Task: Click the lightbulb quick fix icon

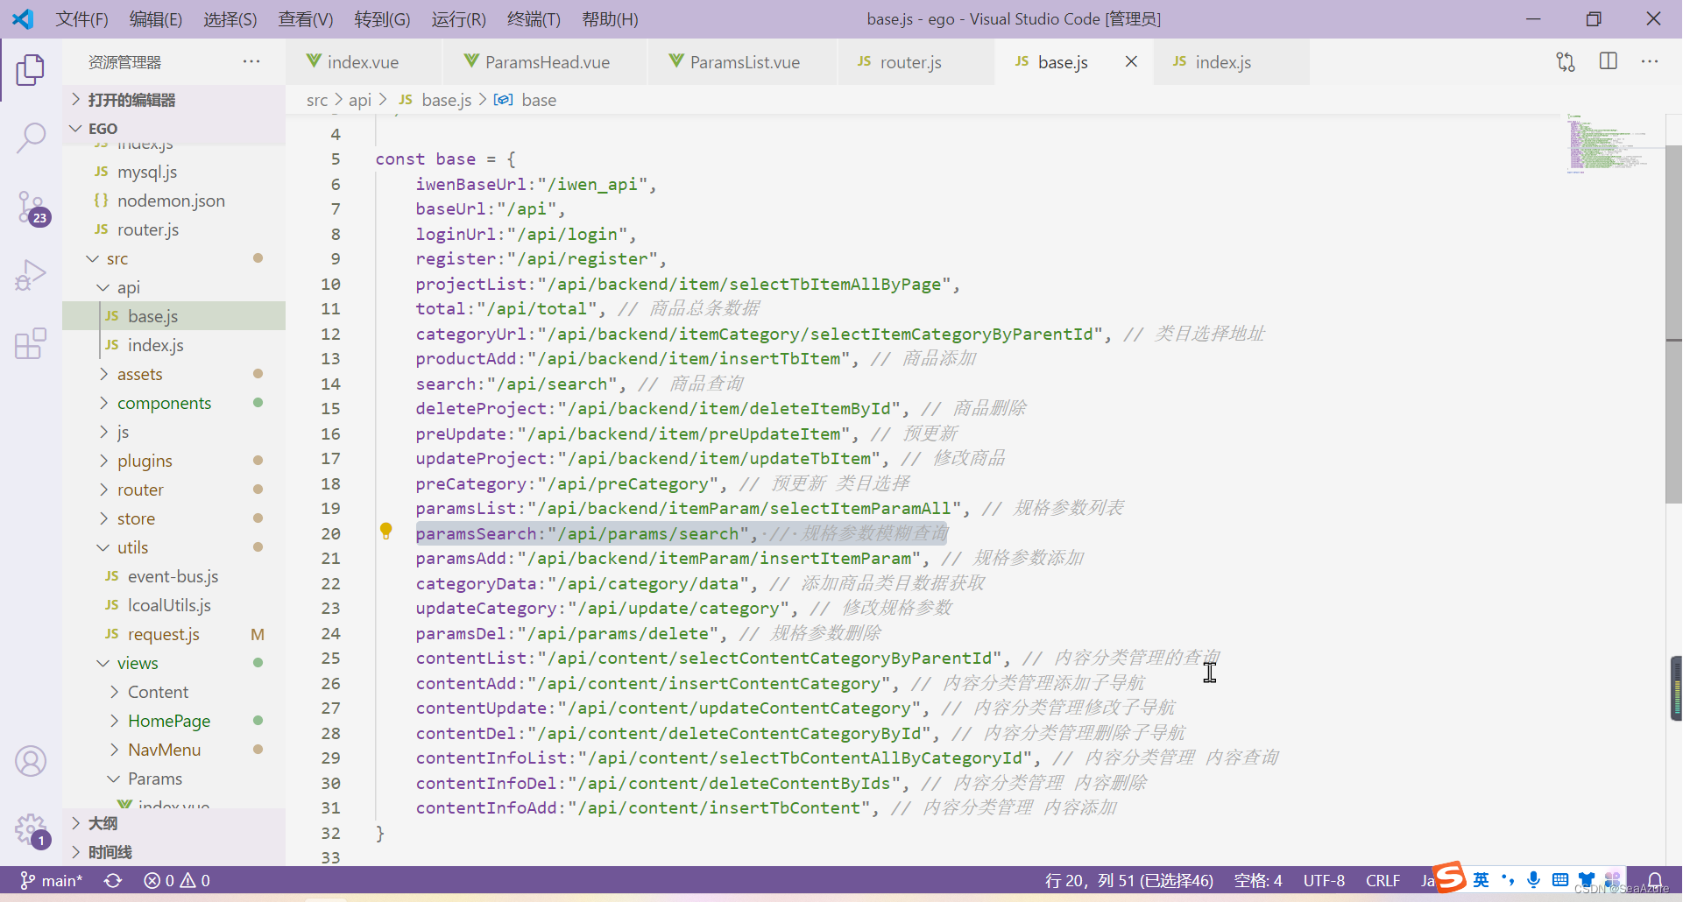Action: (x=386, y=531)
